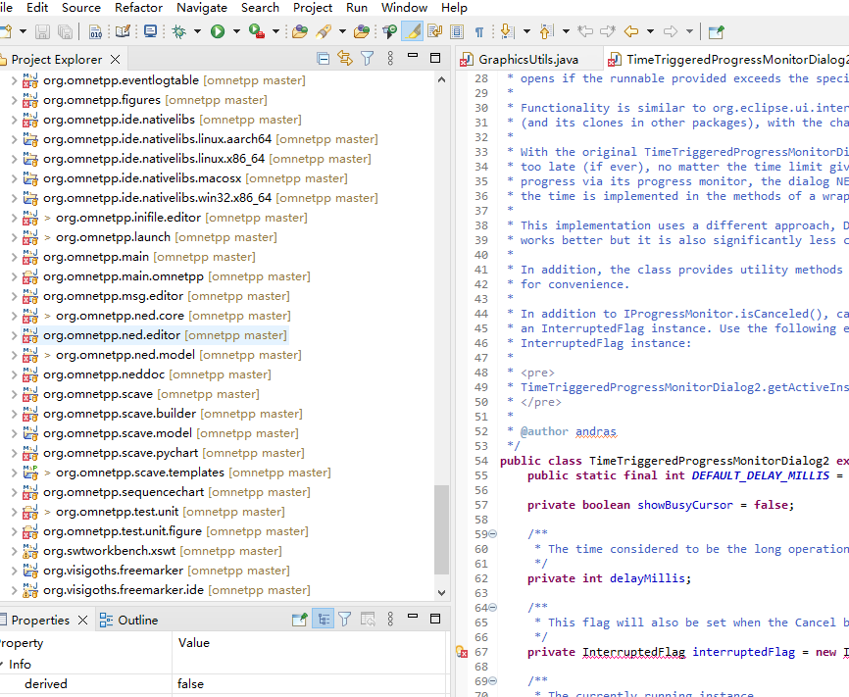Expand org.omnetpp.ned.editor project node
This screenshot has height=697, width=849.
pyautogui.click(x=14, y=336)
